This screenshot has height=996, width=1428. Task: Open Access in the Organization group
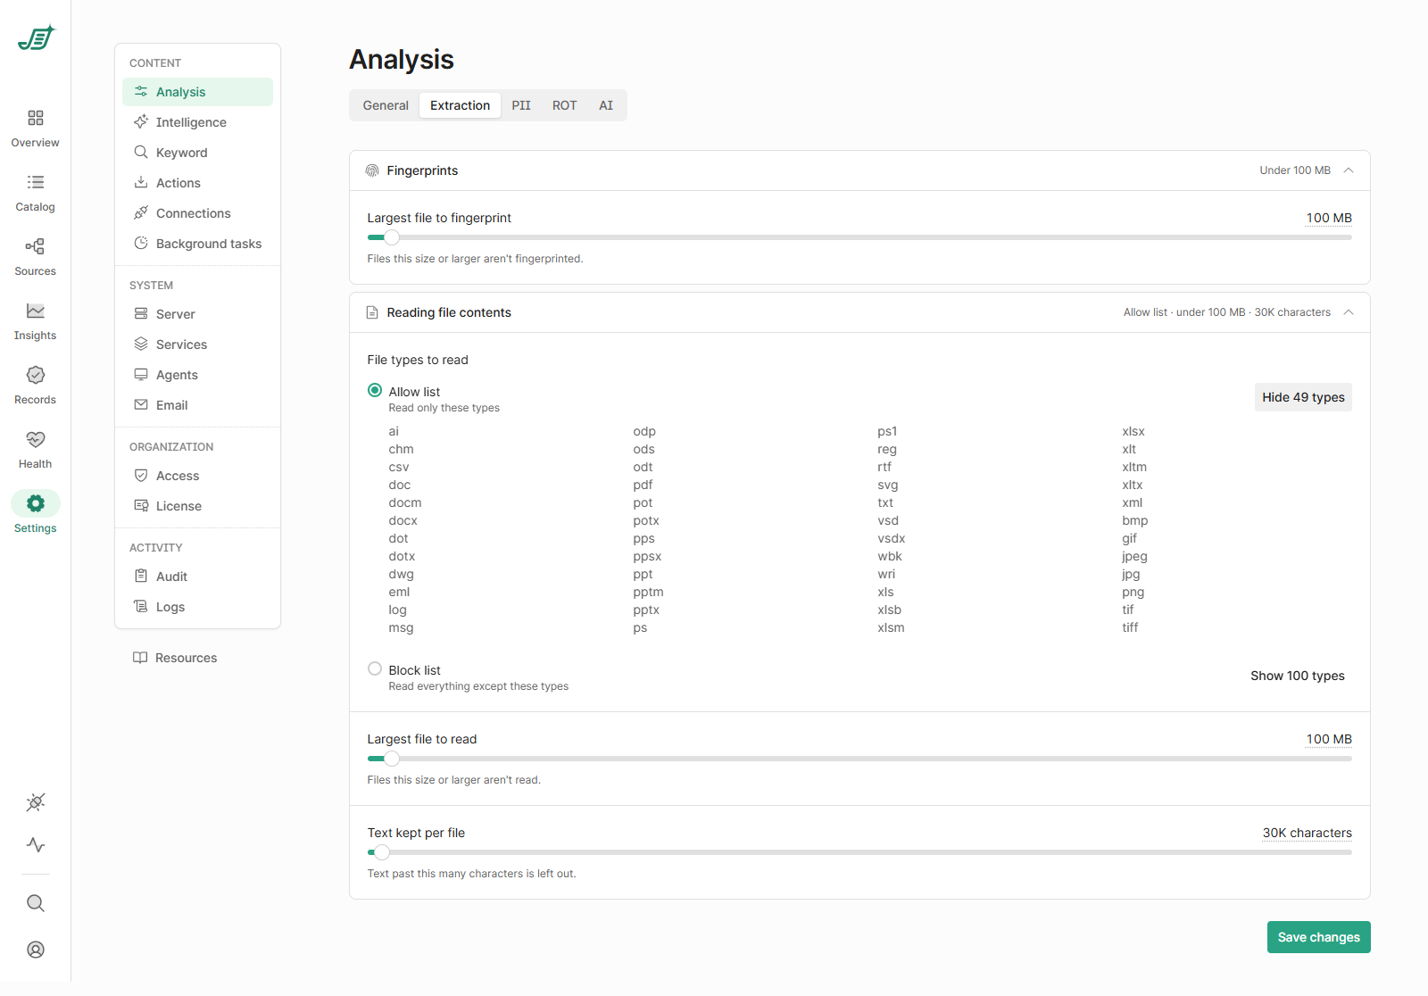pos(197,476)
